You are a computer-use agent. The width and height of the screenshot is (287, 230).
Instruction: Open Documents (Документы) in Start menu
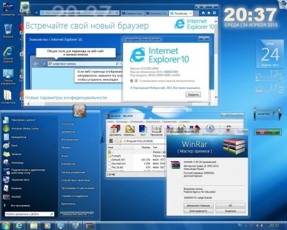tap(68, 132)
